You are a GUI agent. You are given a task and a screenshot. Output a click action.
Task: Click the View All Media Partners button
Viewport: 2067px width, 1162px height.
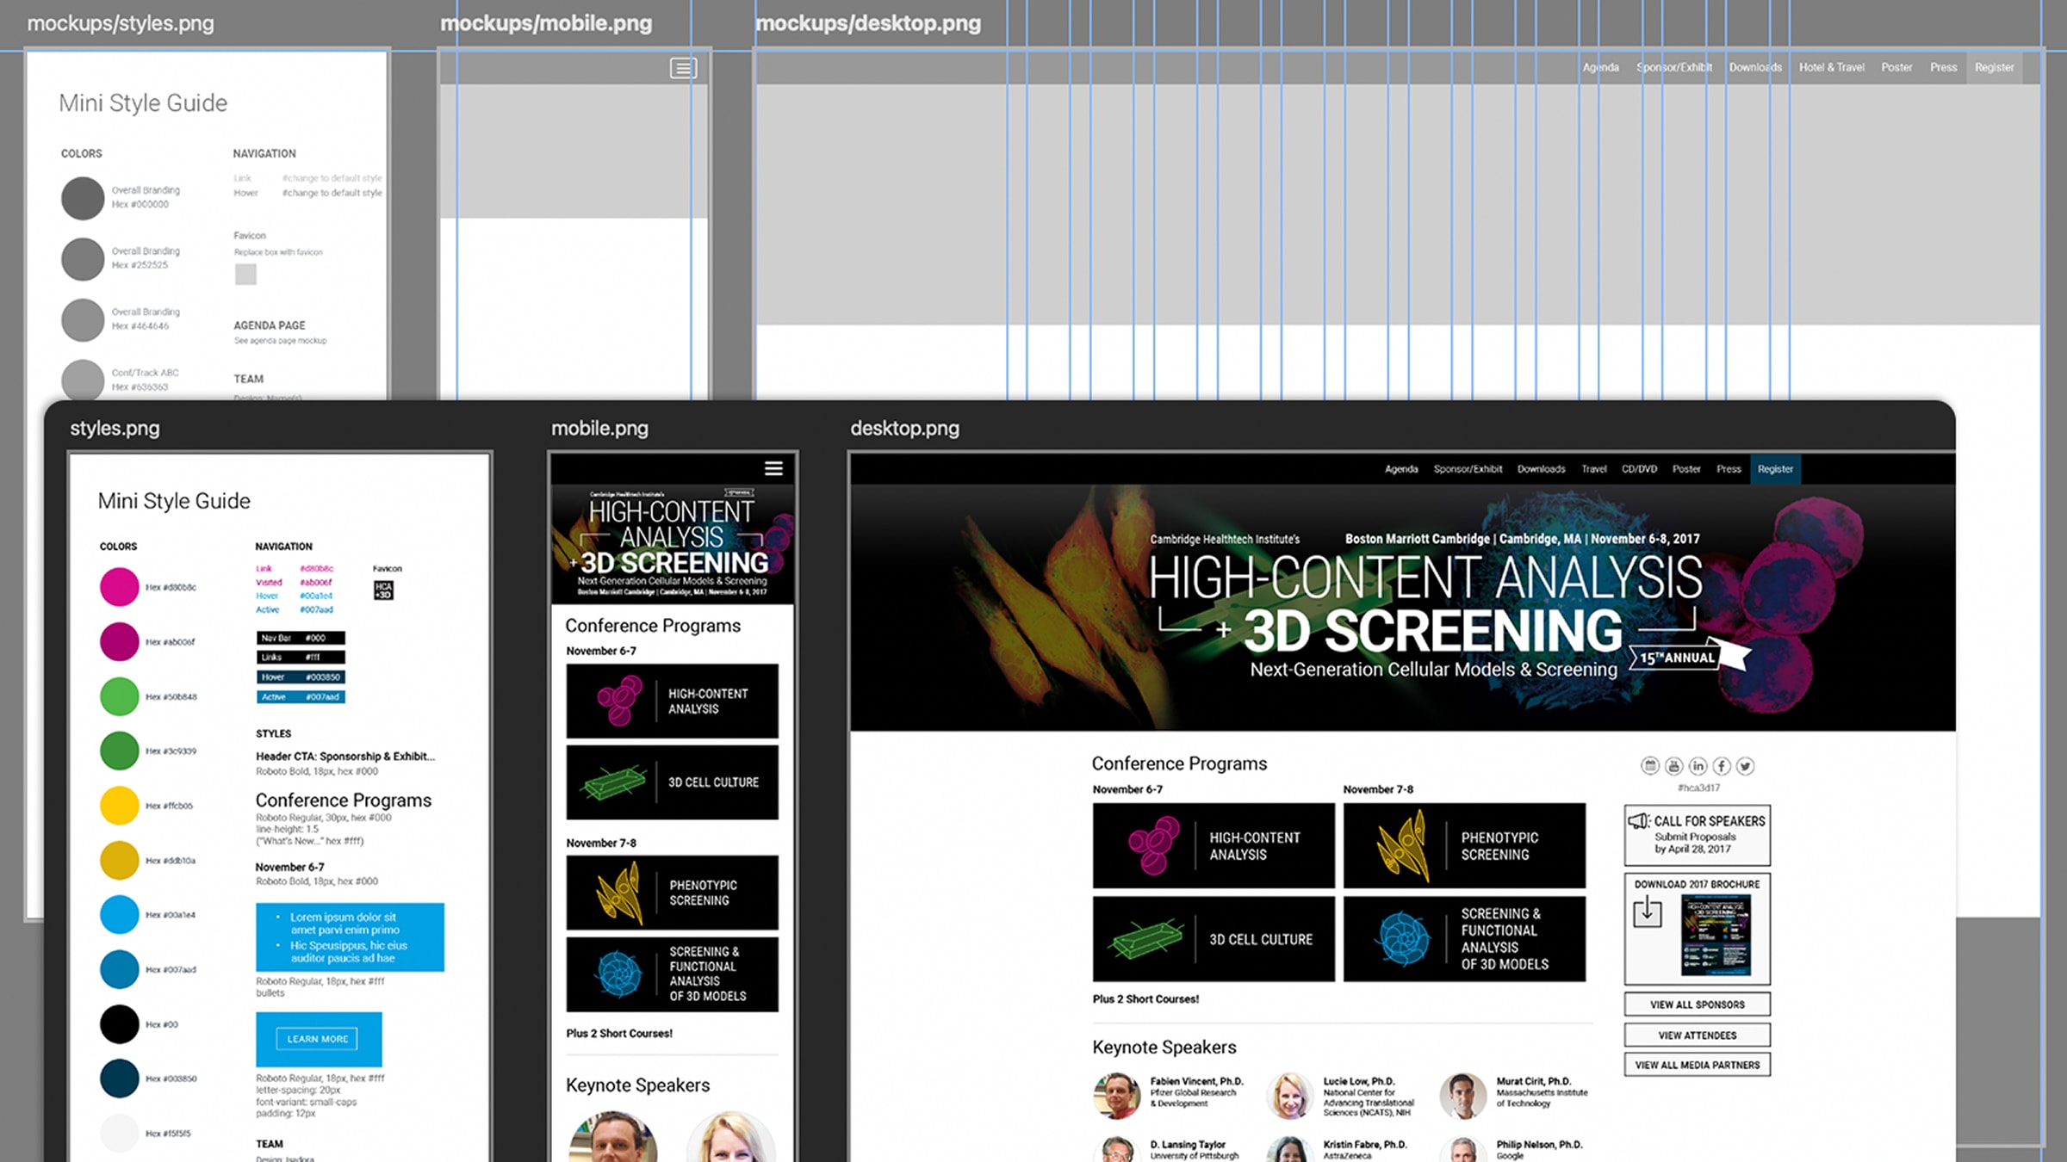point(1697,1065)
